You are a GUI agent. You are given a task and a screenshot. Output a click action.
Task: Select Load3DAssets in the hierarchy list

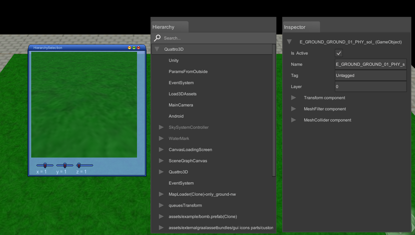coord(182,94)
